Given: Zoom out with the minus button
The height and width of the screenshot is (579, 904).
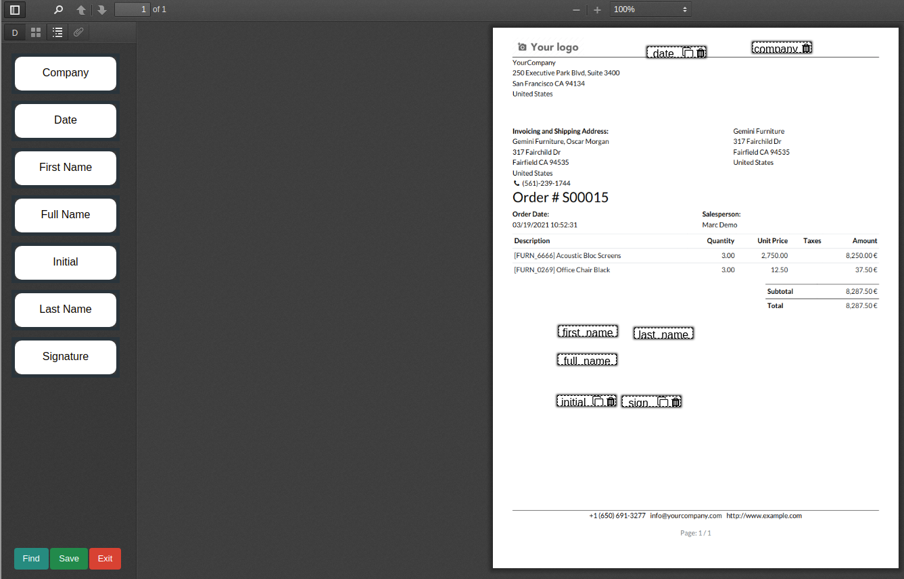Looking at the screenshot, I should coord(576,9).
